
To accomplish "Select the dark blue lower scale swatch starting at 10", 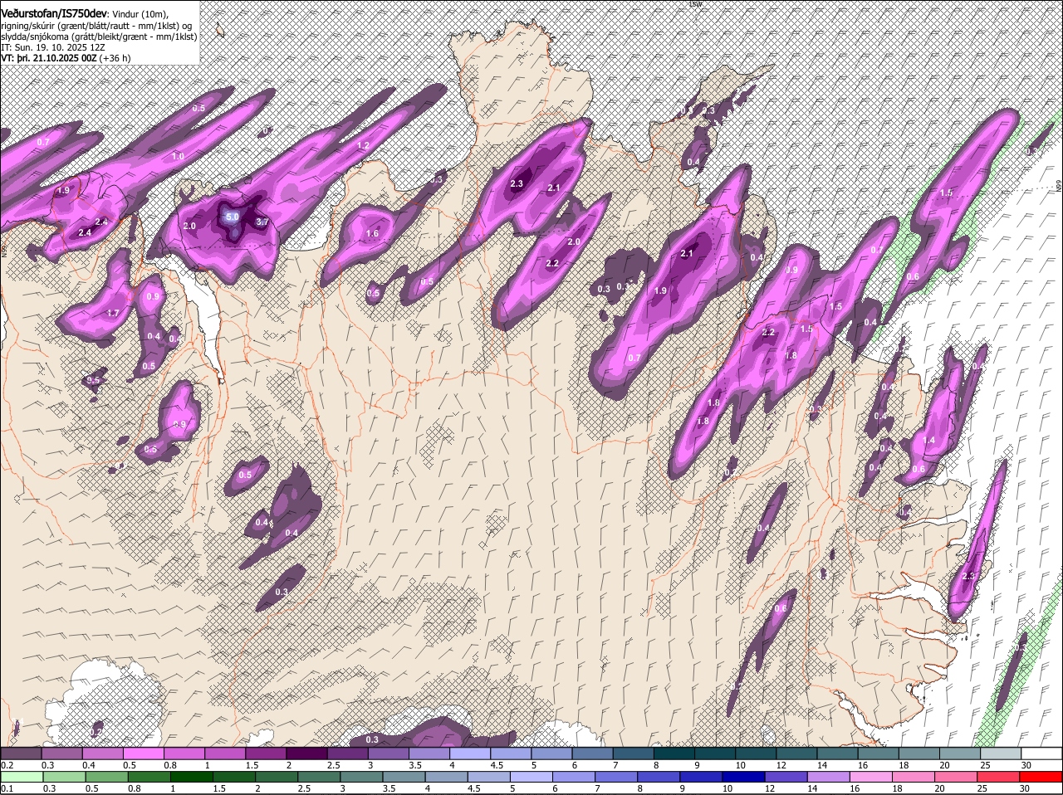I will pos(743,777).
